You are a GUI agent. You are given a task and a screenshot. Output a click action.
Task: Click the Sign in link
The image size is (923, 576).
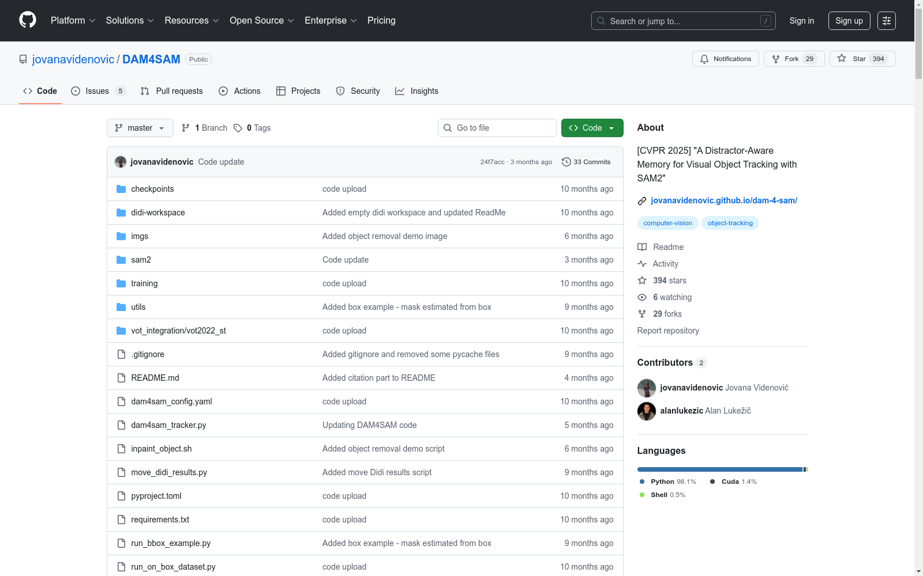pos(802,21)
